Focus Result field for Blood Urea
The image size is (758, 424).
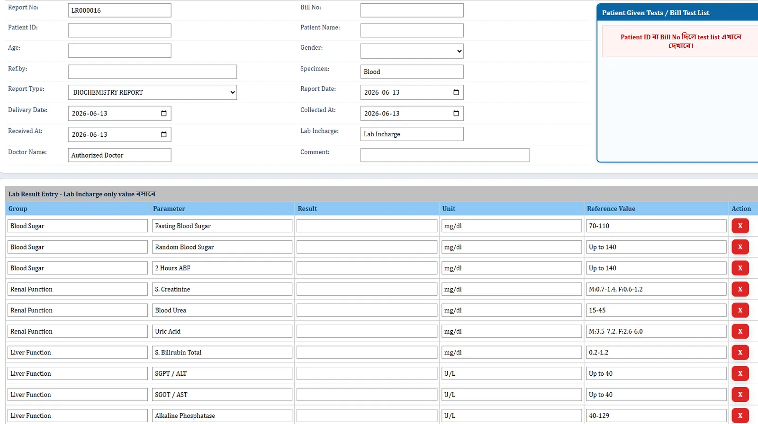click(x=367, y=310)
